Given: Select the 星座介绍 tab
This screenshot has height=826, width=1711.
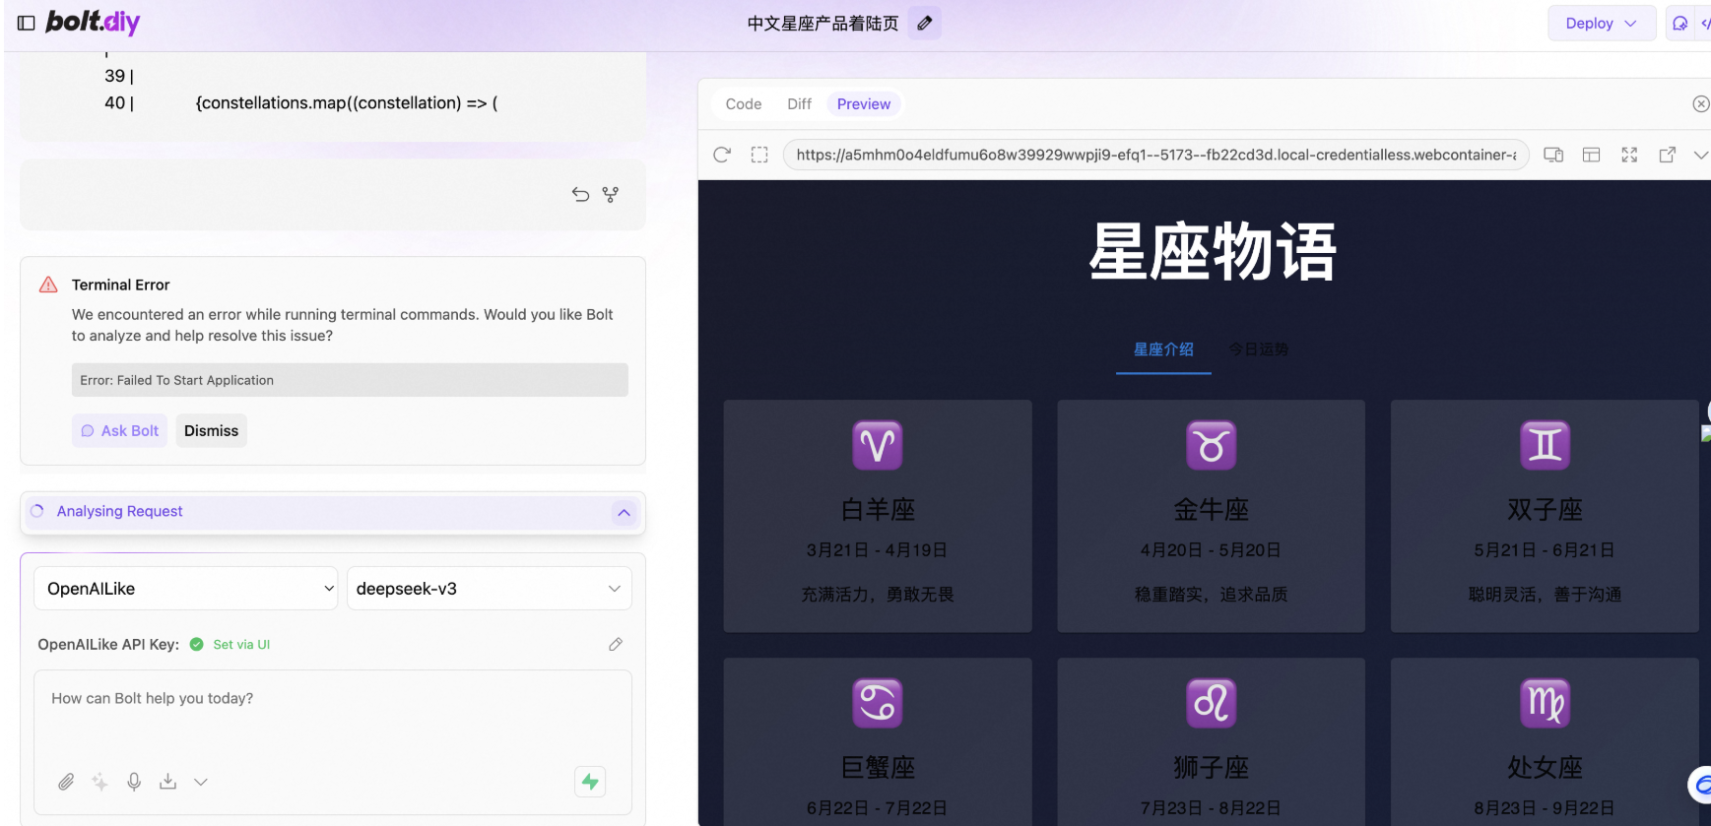Looking at the screenshot, I should [1163, 349].
